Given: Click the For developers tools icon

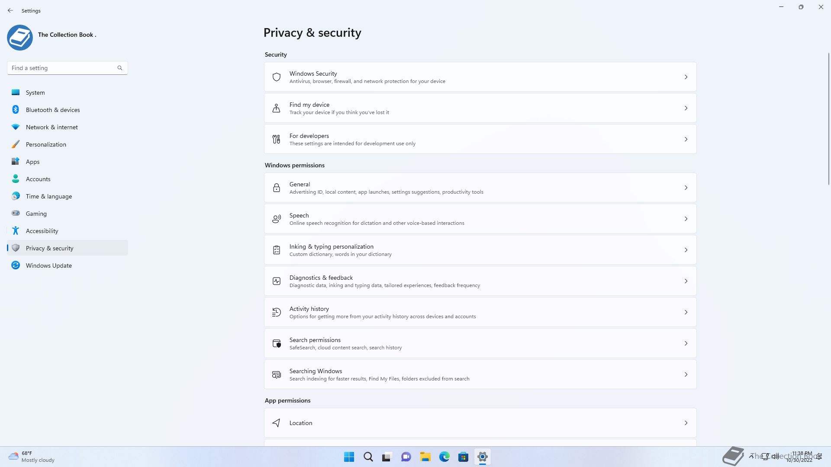Looking at the screenshot, I should point(277,139).
